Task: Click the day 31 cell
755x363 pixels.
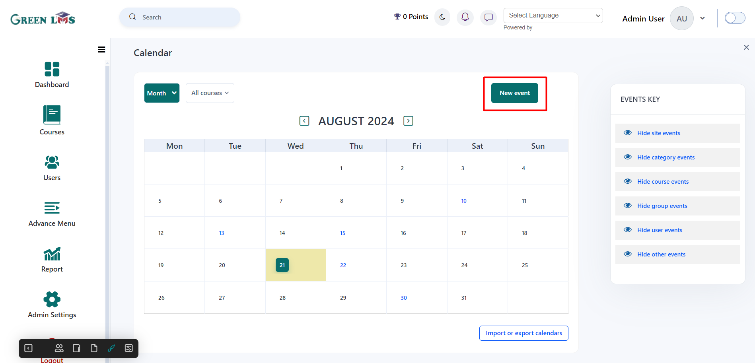Action: pyautogui.click(x=477, y=298)
